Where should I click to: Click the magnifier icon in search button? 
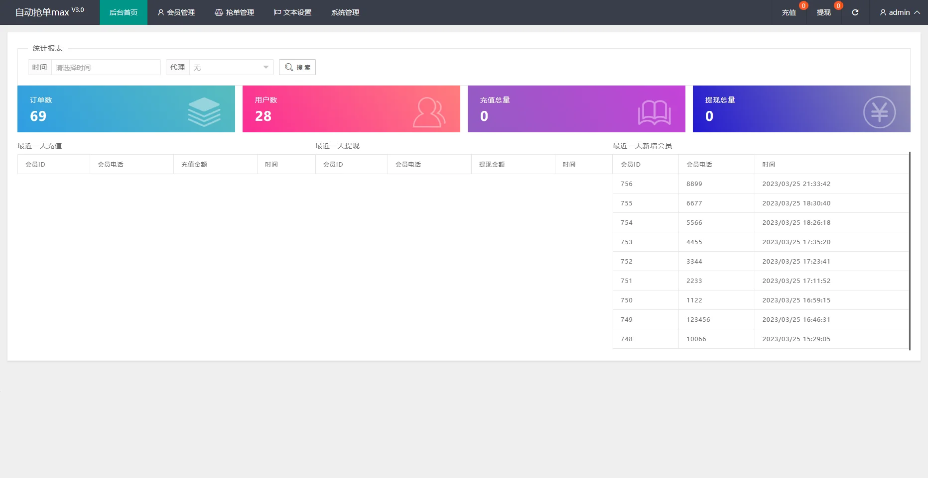click(x=289, y=67)
